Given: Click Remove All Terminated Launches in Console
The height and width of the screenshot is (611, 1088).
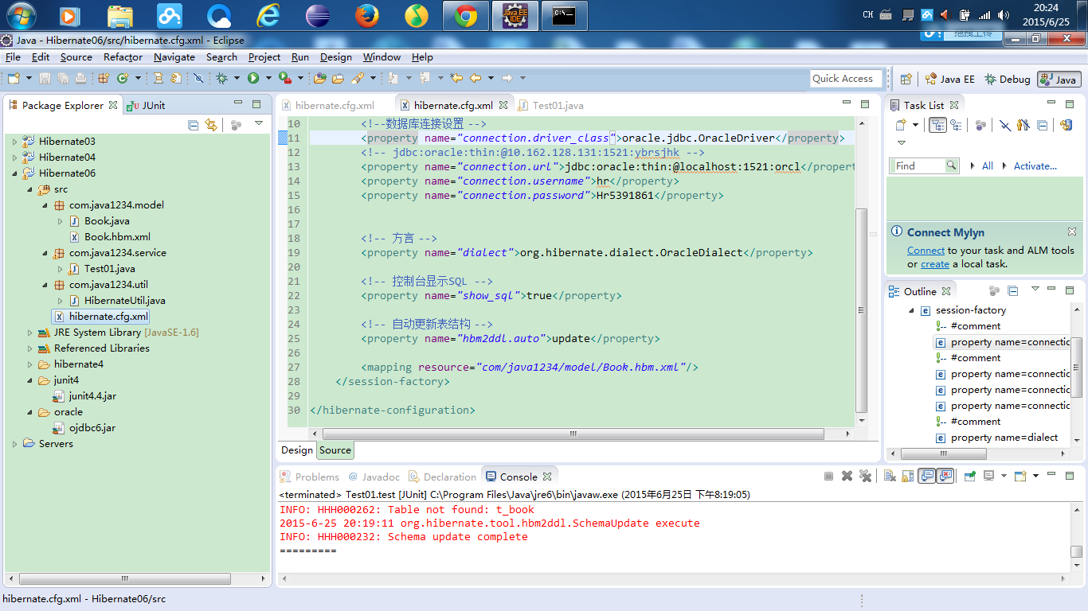Looking at the screenshot, I should pyautogui.click(x=866, y=476).
